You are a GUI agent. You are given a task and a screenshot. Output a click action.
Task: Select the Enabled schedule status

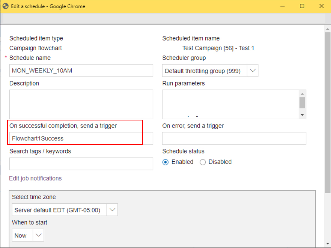pyautogui.click(x=165, y=162)
